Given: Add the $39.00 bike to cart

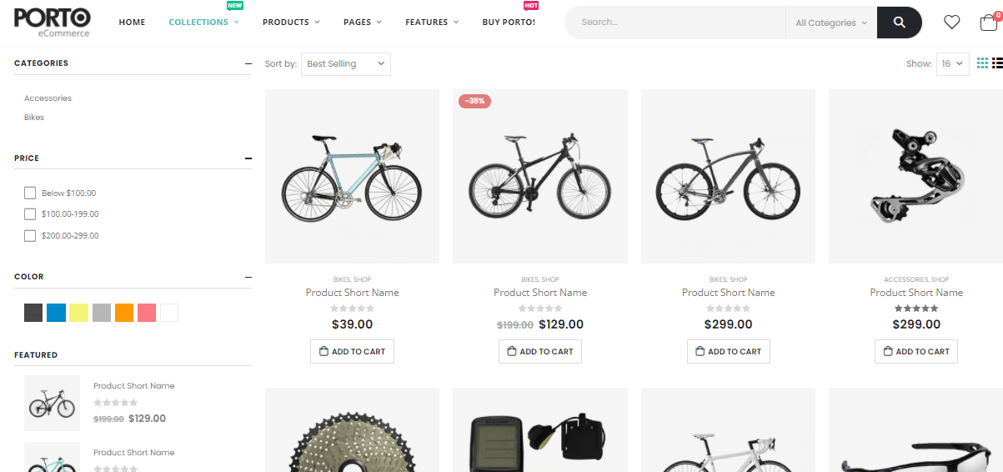Looking at the screenshot, I should pyautogui.click(x=352, y=352).
